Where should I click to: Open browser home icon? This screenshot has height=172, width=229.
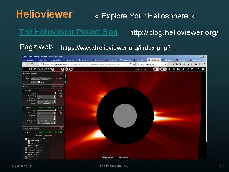tap(184, 64)
